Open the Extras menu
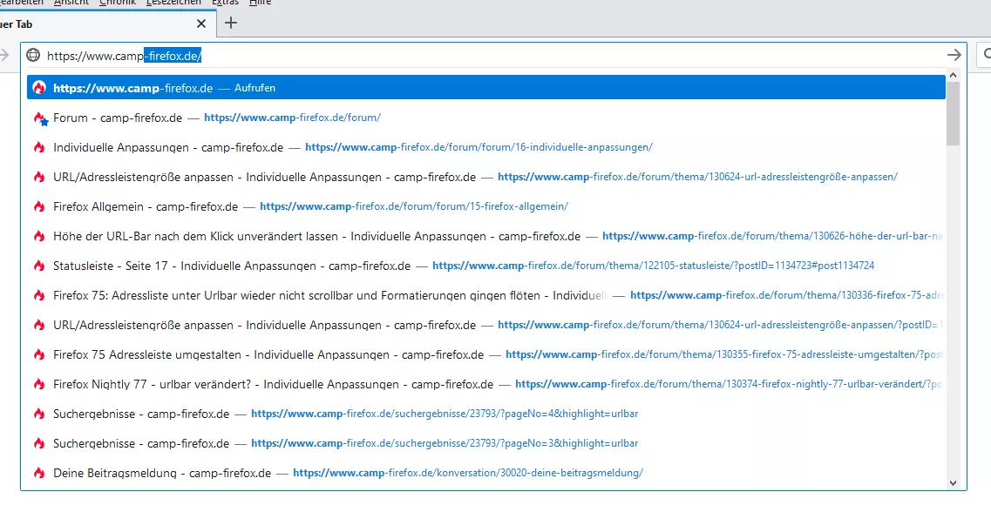This screenshot has width=991, height=512. (x=224, y=3)
